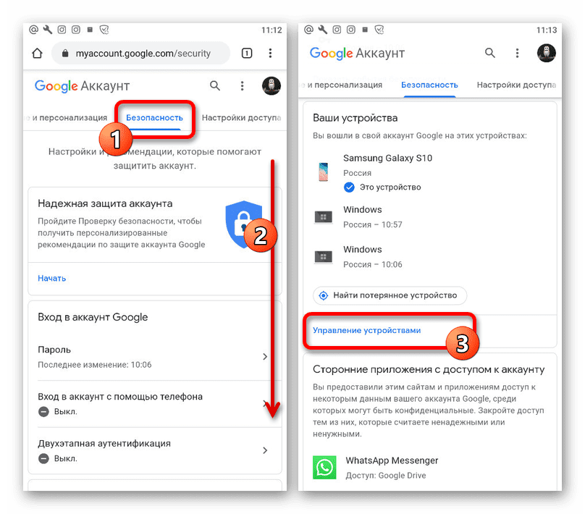The image size is (585, 514).
Task: Select the Безопасность tab on left screen
Action: (154, 118)
